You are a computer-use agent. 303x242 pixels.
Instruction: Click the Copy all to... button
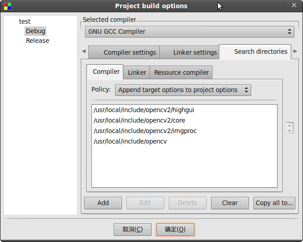click(274, 203)
